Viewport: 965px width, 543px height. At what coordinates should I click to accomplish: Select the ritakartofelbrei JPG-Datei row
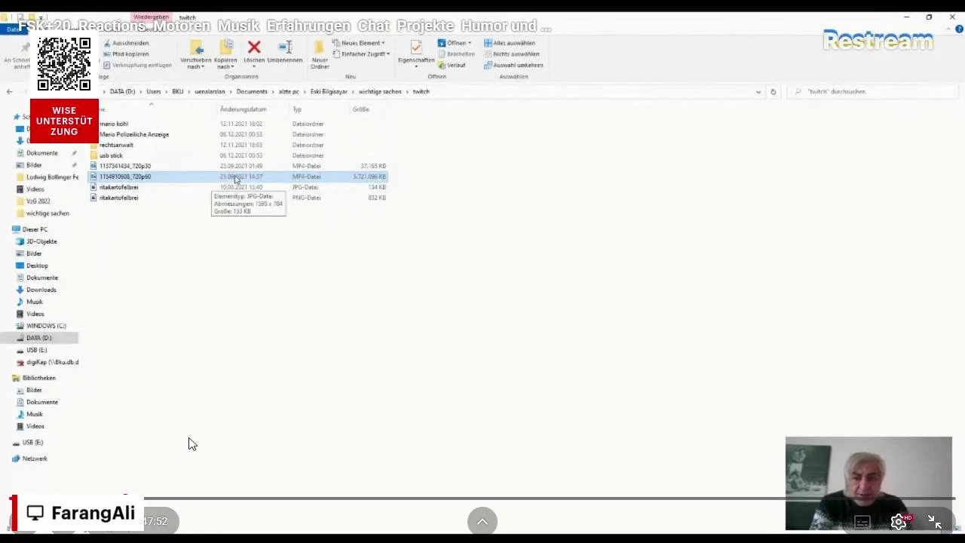238,187
